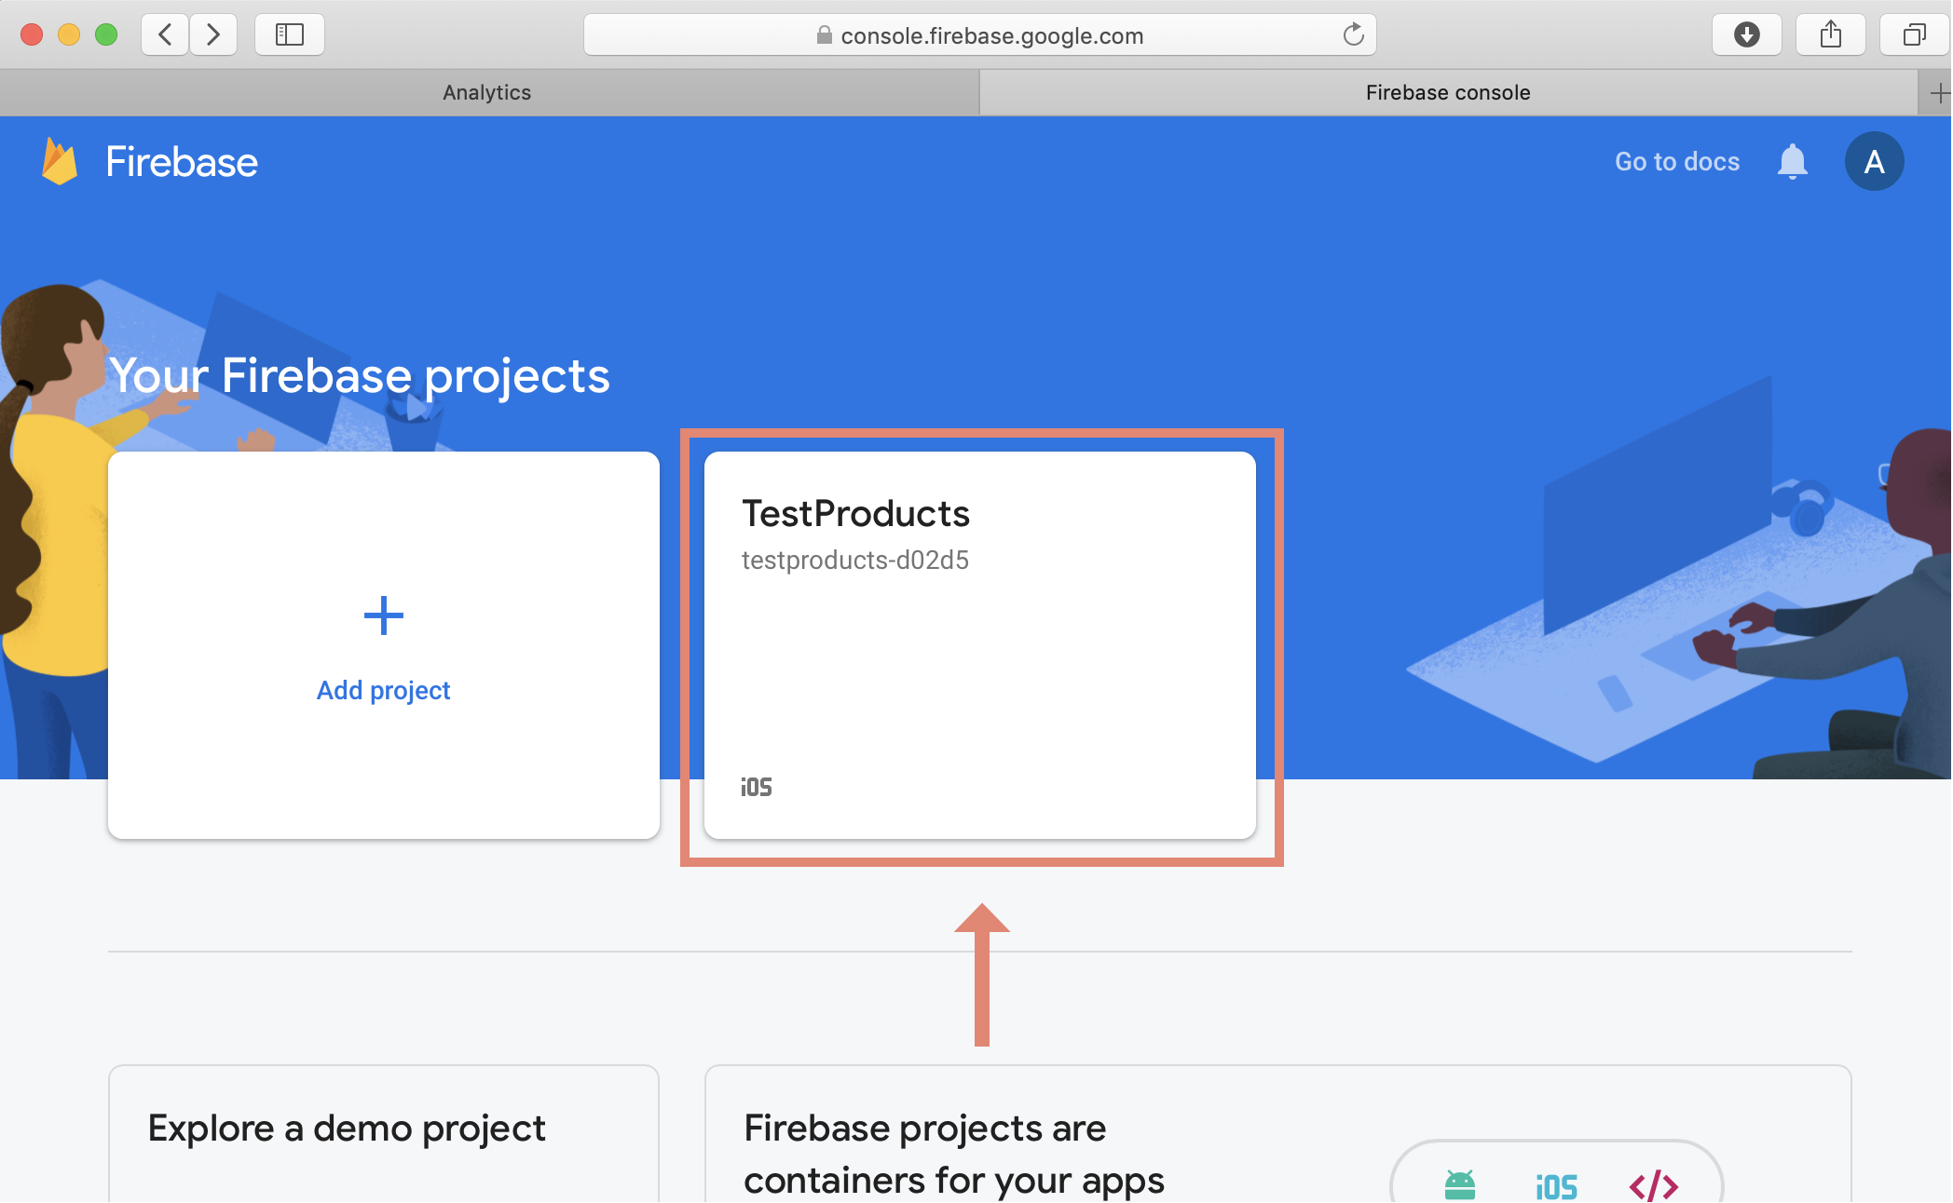Click the web code brackets icon

click(1654, 1186)
